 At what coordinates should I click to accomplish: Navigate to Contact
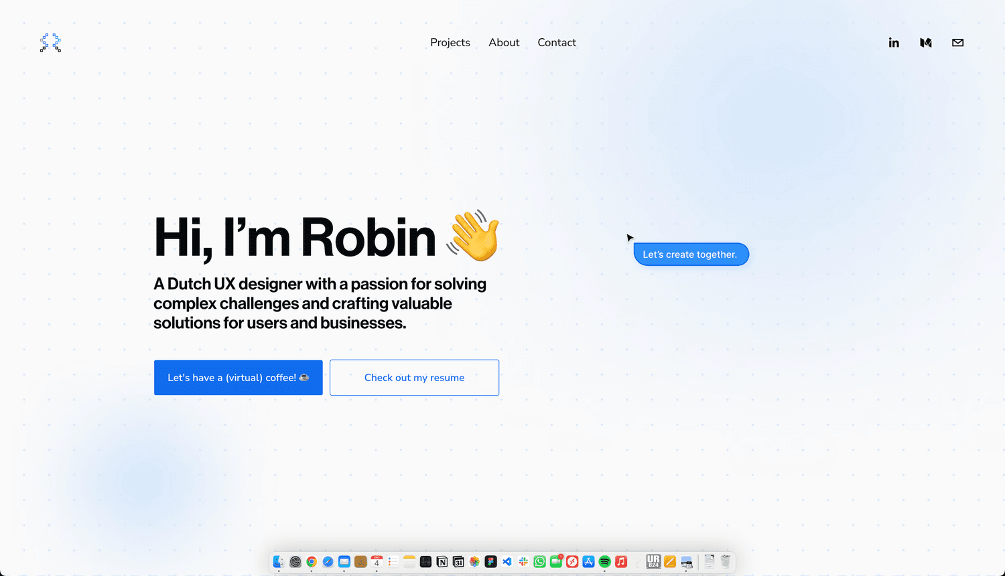pos(556,42)
